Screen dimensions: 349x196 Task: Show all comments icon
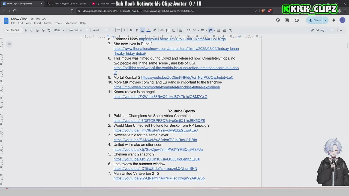coord(287,20)
